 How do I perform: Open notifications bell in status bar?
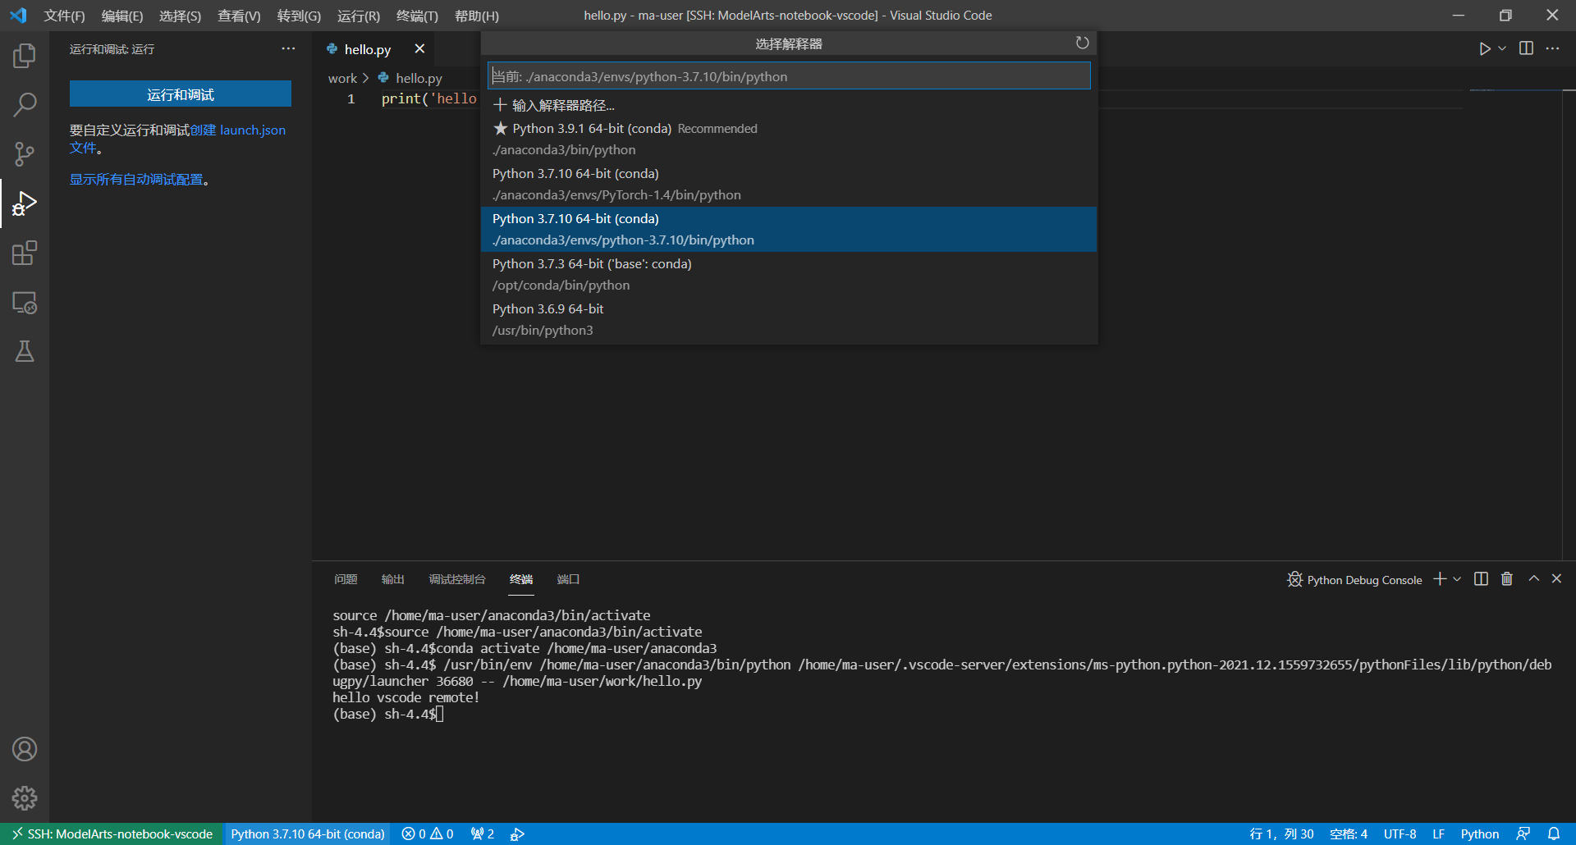[x=1554, y=834]
